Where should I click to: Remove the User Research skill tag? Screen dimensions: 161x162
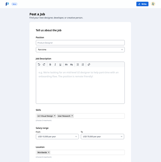coord(72,116)
